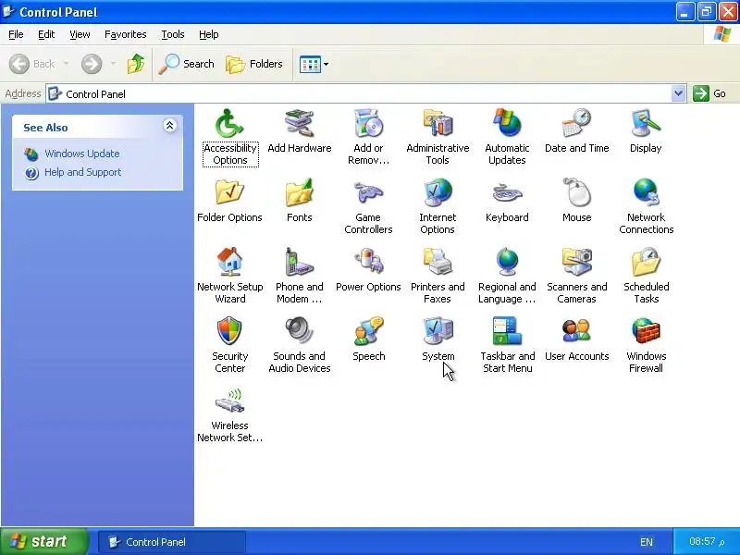Open Sounds and Audio Devices icon

coord(299,331)
